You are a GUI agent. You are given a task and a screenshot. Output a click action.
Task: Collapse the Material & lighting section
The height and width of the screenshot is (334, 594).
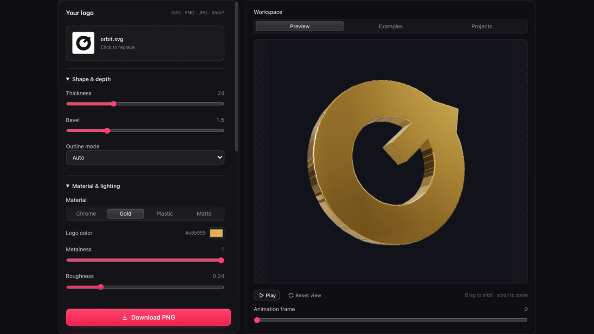coord(93,186)
